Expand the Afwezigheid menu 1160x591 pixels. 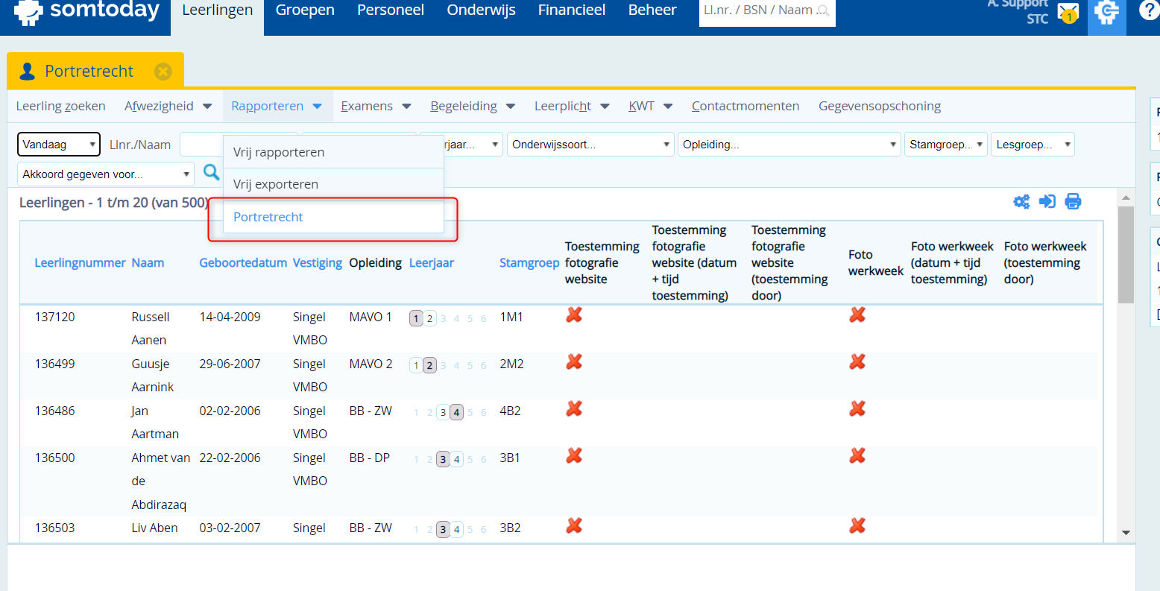(x=168, y=107)
